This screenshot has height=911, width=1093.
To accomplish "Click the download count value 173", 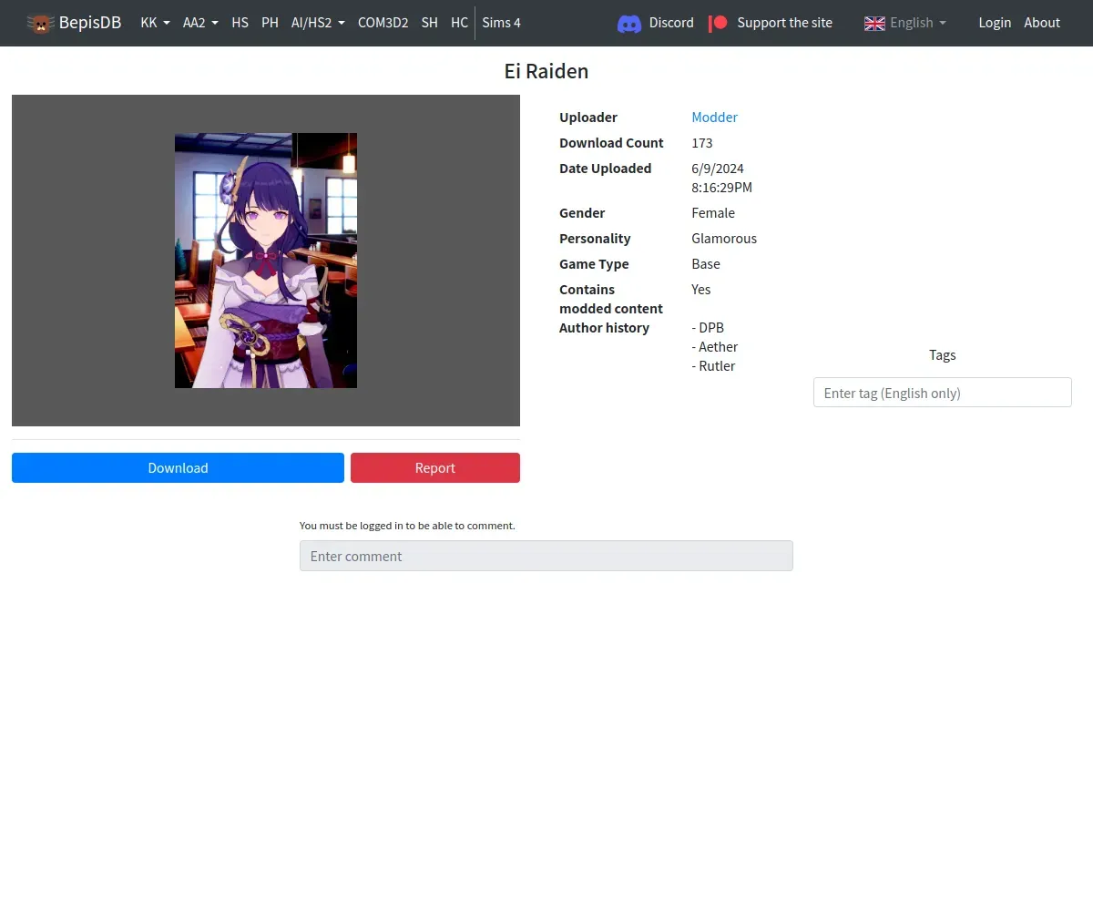I will click(701, 143).
